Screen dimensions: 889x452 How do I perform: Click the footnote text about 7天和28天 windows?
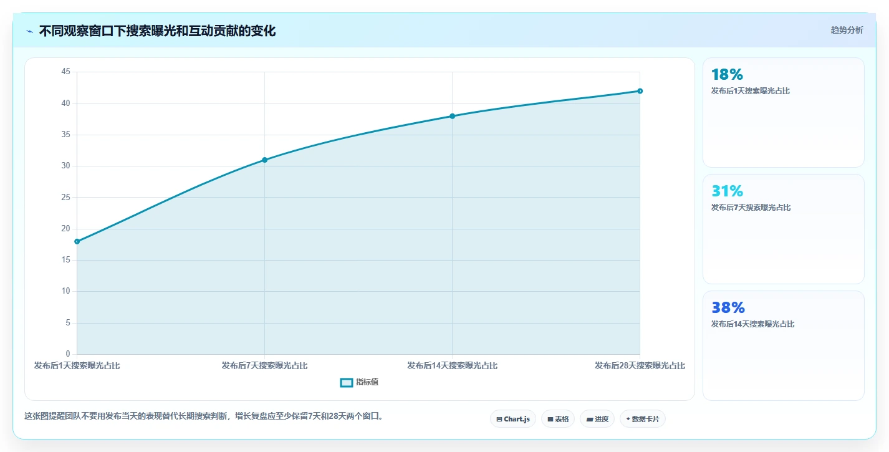pos(203,416)
